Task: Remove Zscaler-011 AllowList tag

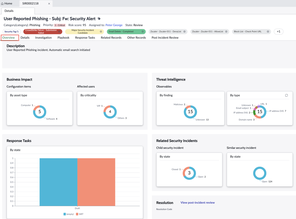Action: (x=226, y=32)
